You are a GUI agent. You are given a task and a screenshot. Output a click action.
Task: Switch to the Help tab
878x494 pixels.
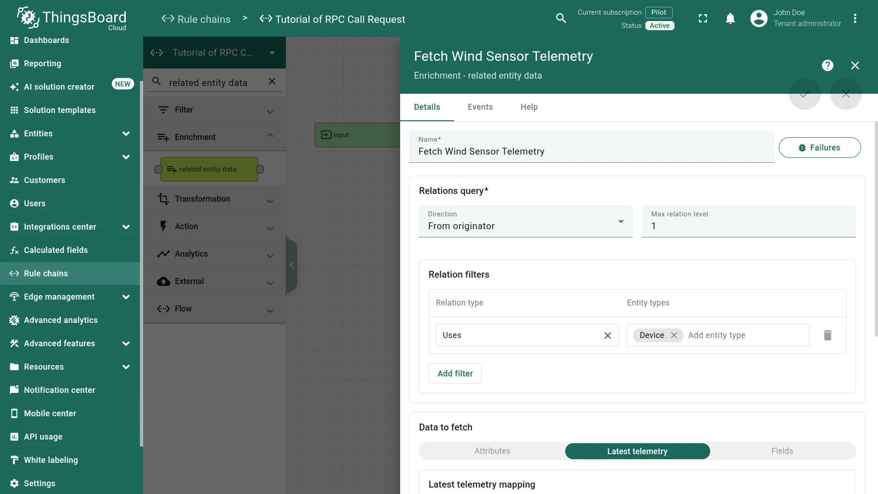point(529,107)
